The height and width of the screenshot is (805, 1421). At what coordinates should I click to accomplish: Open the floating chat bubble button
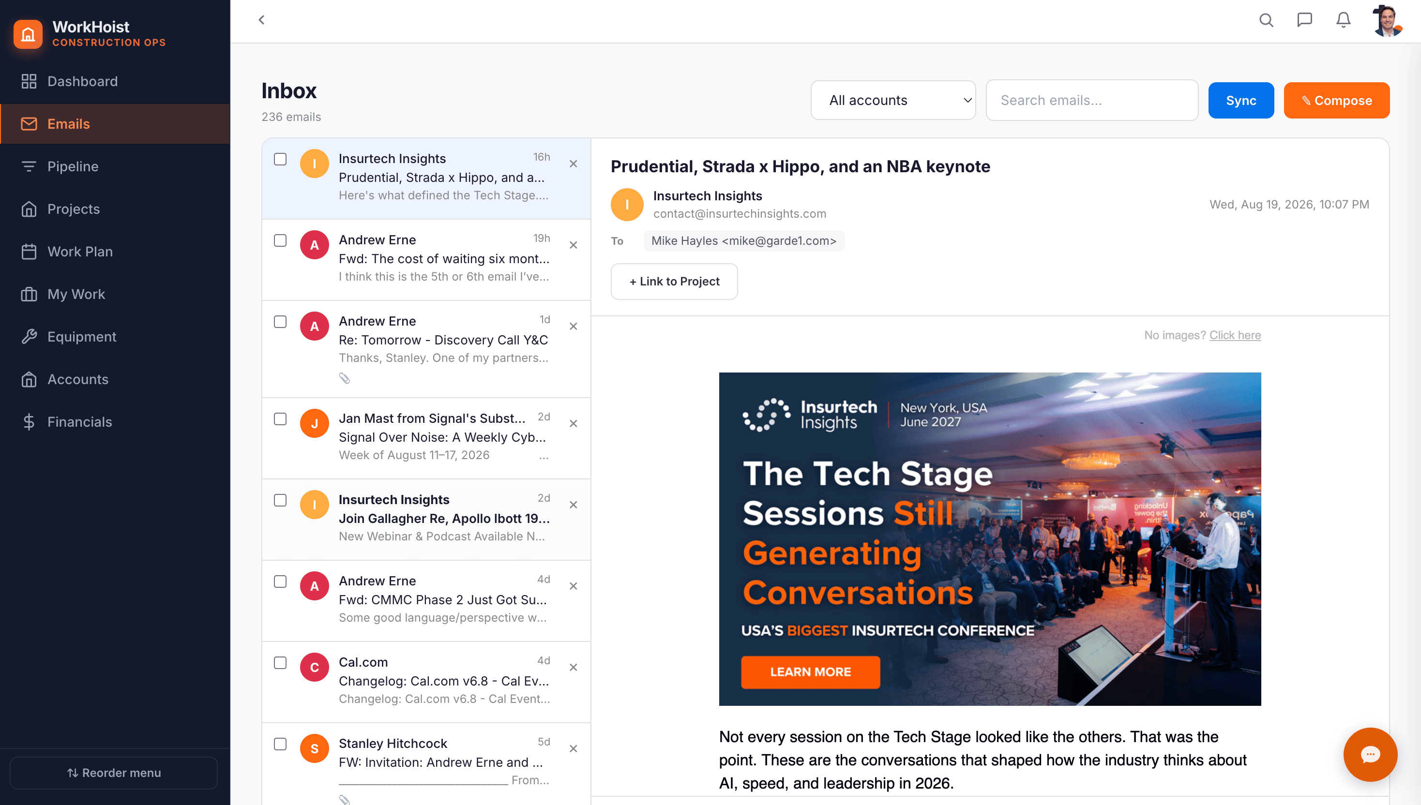pos(1370,754)
